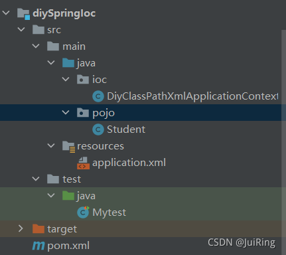Click the Student class icon

tap(98, 129)
